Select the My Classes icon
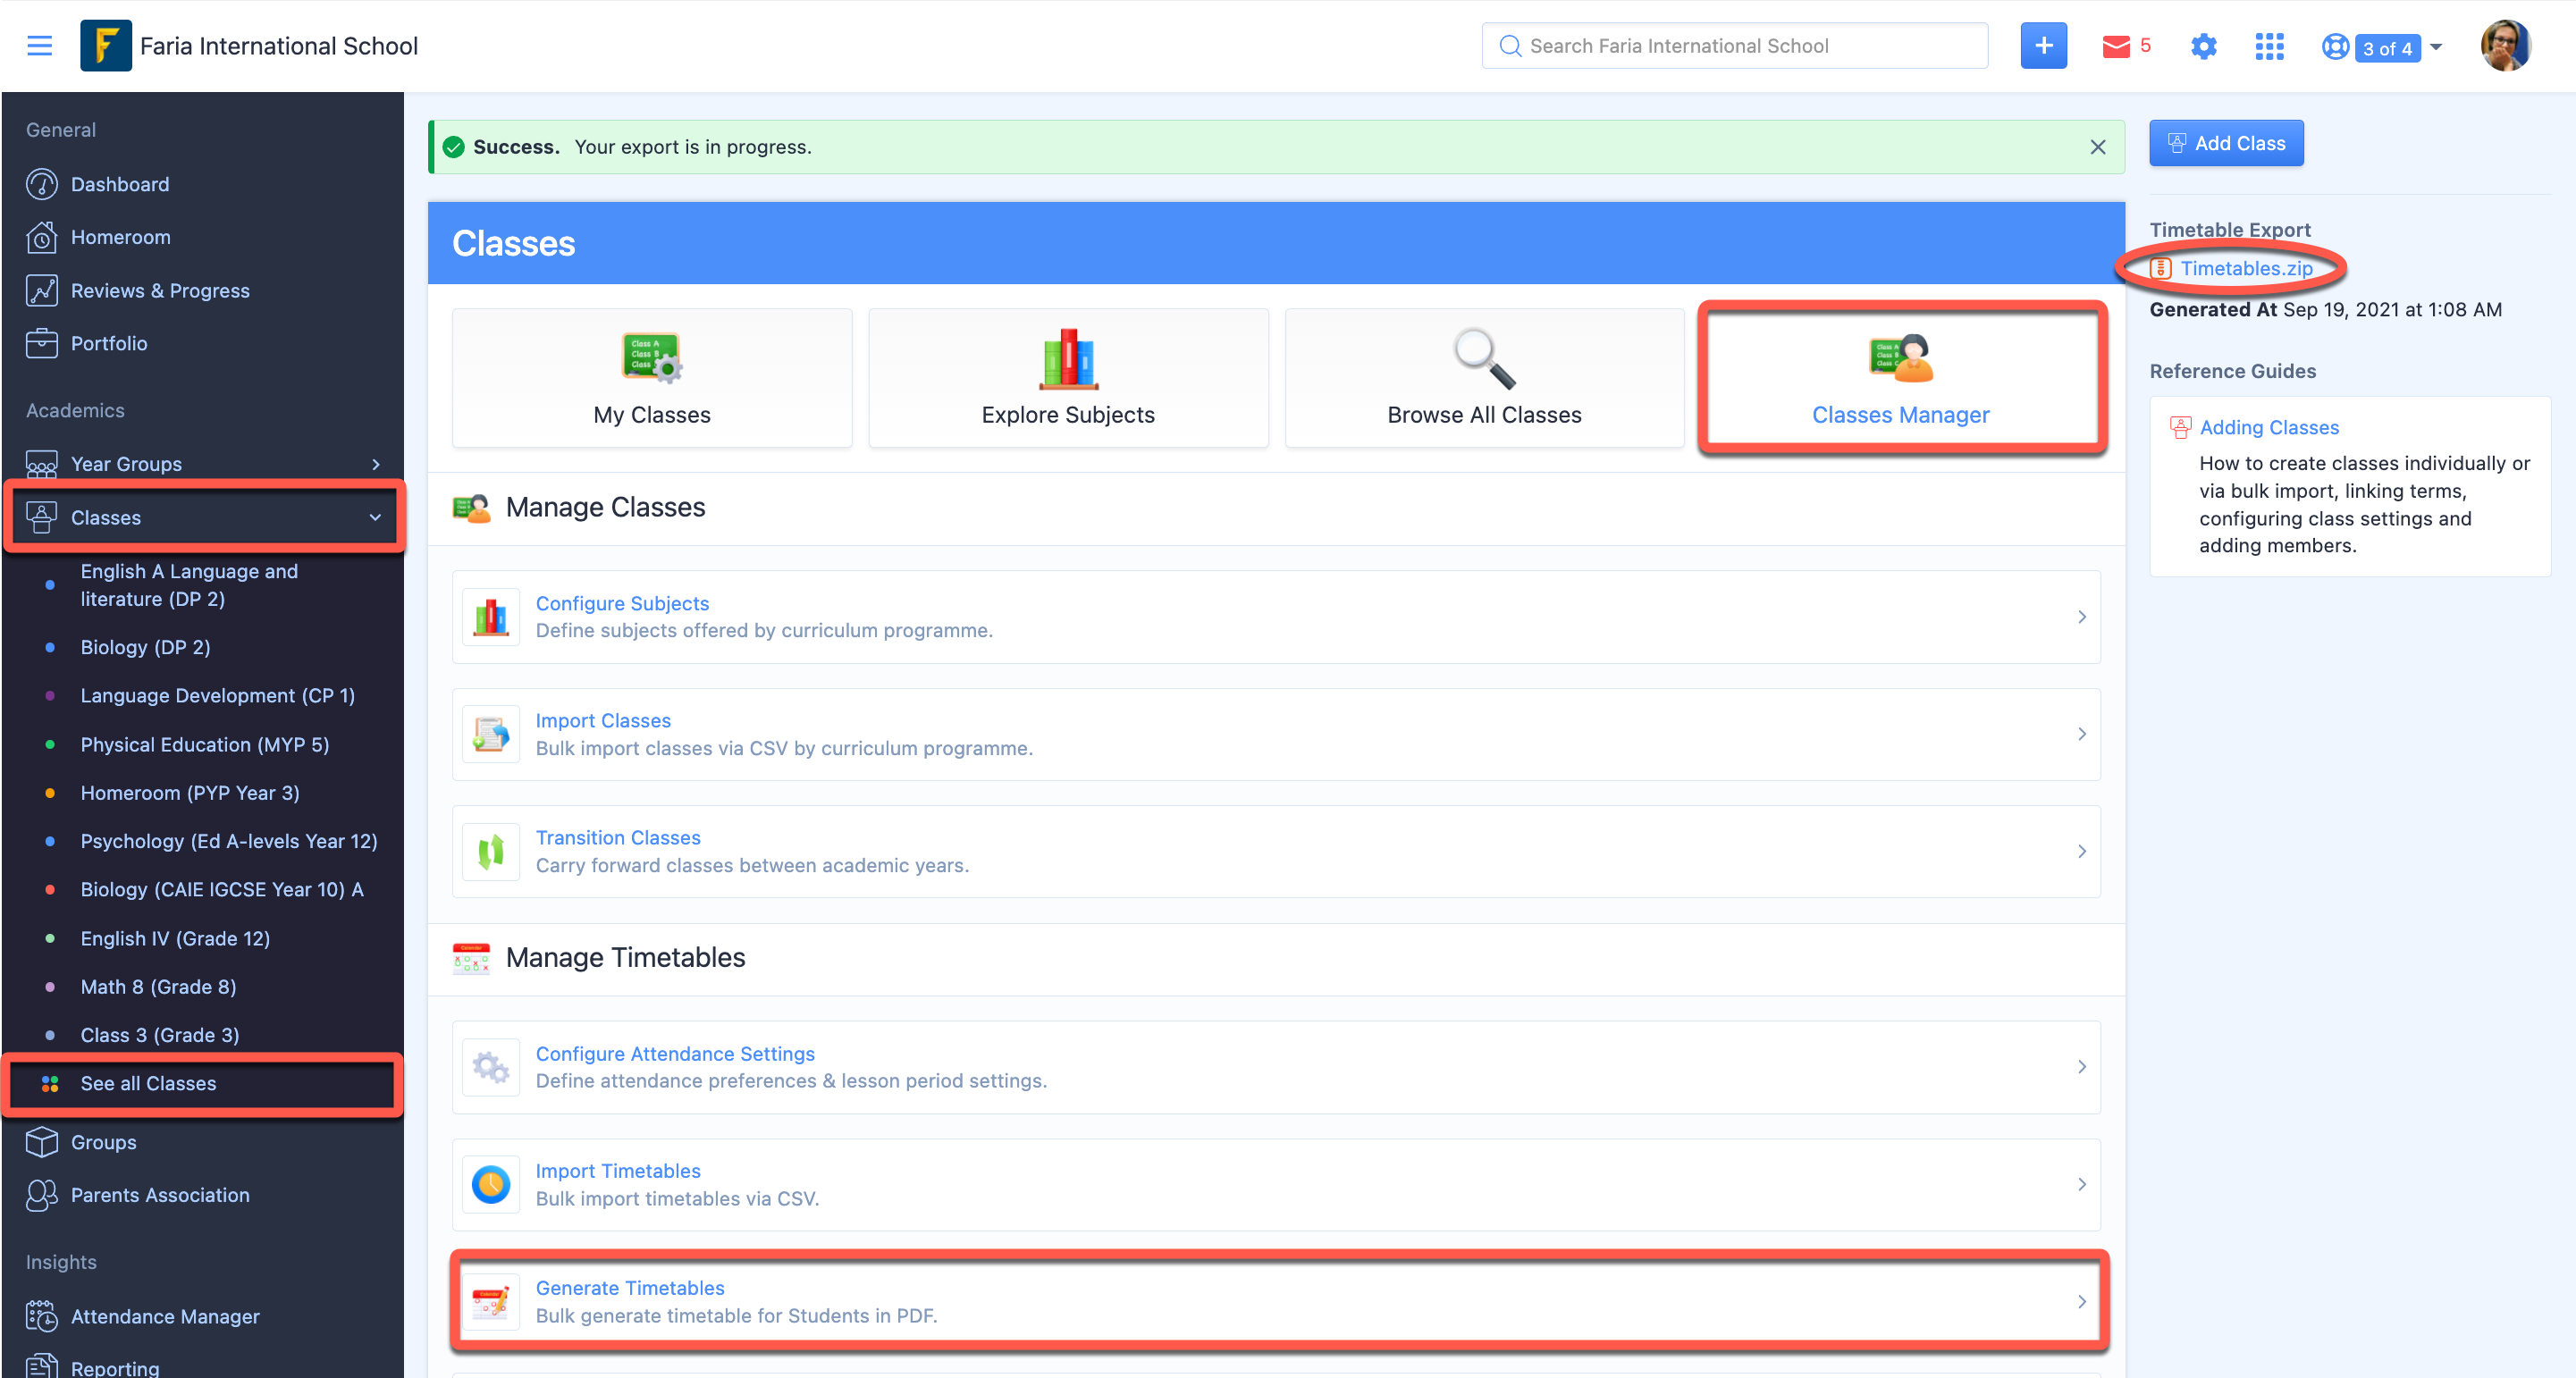 651,357
